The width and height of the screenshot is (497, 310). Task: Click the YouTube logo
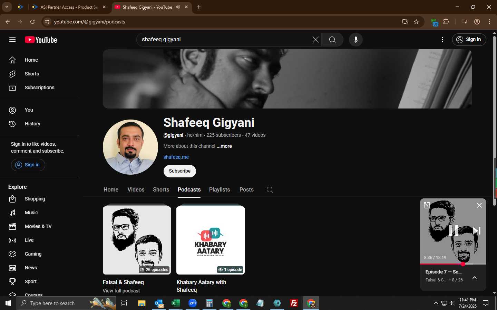point(41,40)
